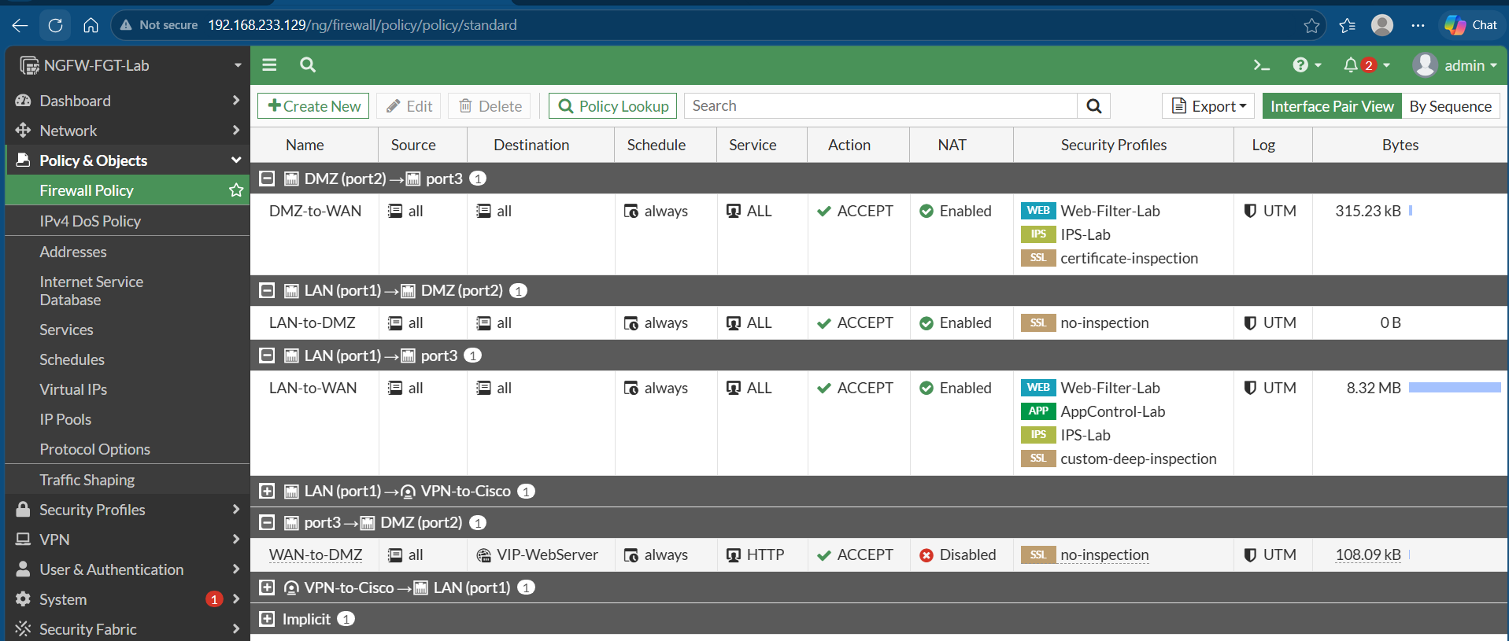Screen dimensions: 1509x641
Task: Switch to Interface Pair View
Action: point(1332,106)
